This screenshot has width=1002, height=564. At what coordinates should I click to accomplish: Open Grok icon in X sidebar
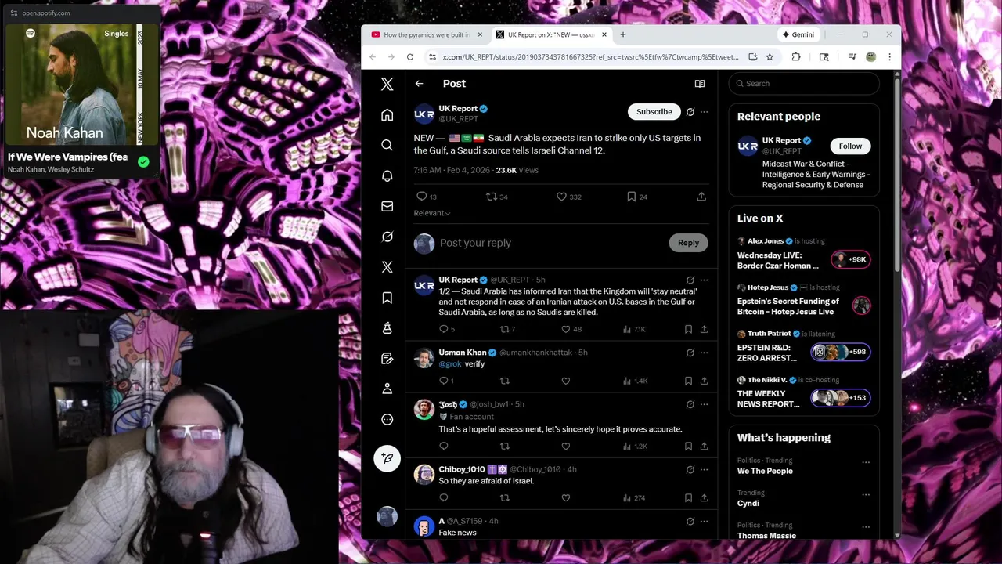click(x=387, y=237)
